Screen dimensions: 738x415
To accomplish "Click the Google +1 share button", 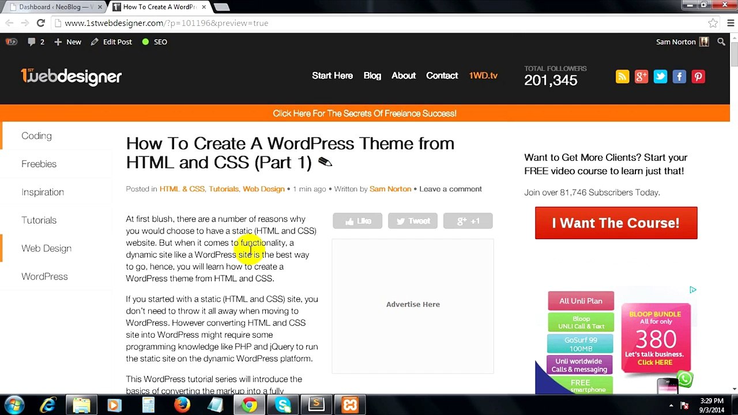I will pos(468,221).
